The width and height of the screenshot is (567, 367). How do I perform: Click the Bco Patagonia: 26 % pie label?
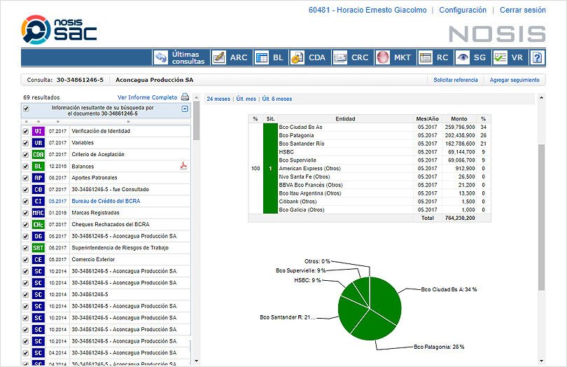439,347
